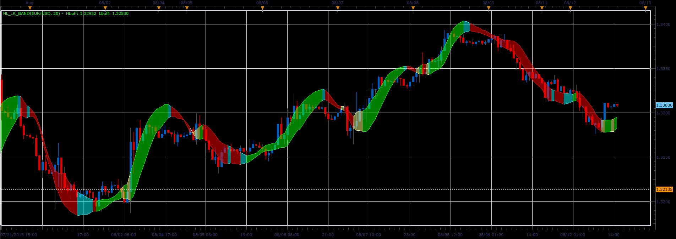Click the 08/07 10:00 time axis label
The image size is (676, 239).
pyautogui.click(x=369, y=235)
